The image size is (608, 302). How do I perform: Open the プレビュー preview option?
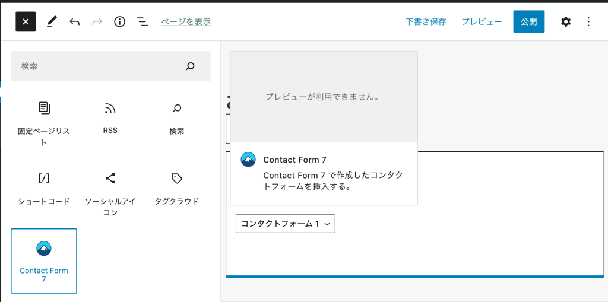(482, 22)
